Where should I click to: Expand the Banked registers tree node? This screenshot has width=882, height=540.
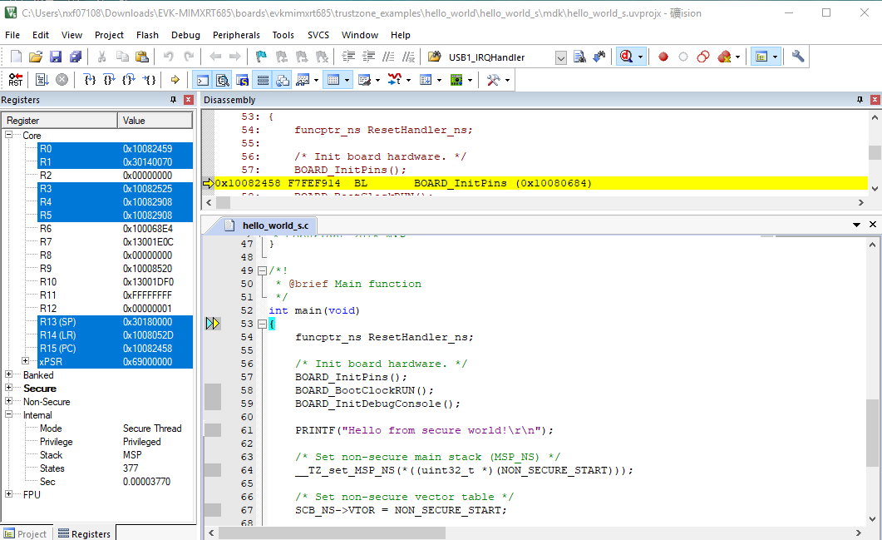tap(9, 375)
